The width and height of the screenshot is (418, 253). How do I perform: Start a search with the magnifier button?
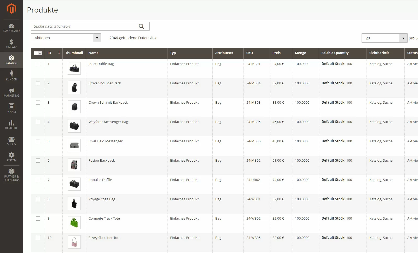[142, 26]
